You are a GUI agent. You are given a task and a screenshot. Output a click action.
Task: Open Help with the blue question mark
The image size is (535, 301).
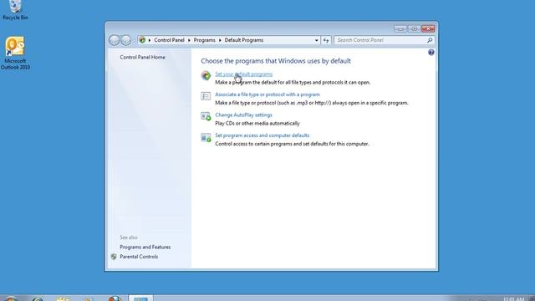[x=431, y=52]
